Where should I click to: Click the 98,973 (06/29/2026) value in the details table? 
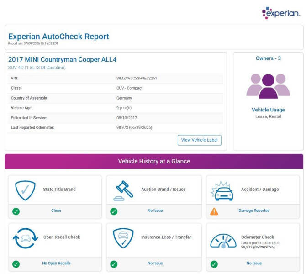pyautogui.click(x=134, y=127)
